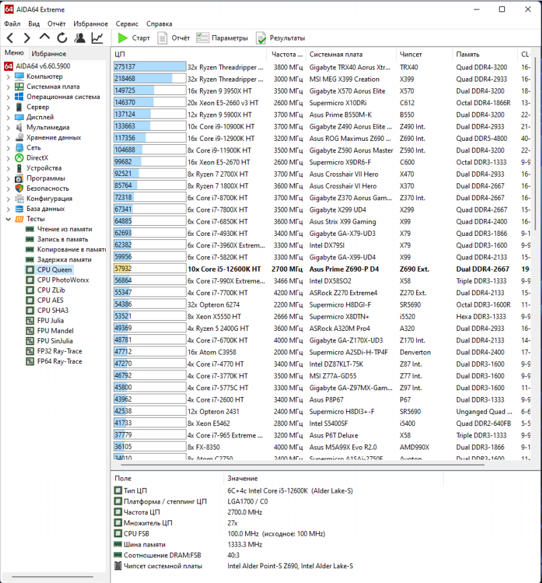Select the 16x Ryzen 9 3950X HT row

321,91
